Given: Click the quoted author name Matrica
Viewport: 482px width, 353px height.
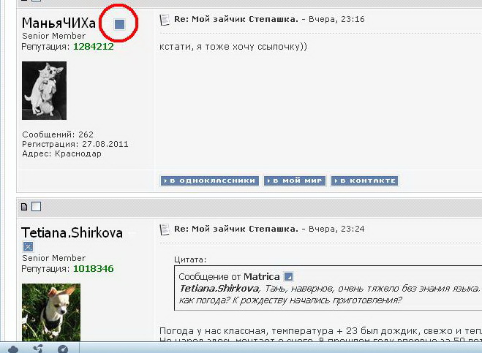Looking at the screenshot, I should [x=262, y=276].
